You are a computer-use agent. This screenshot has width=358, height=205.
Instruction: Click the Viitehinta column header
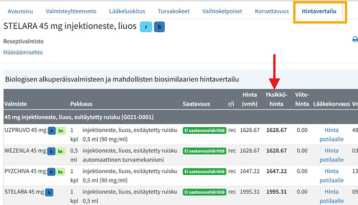[x=302, y=99]
